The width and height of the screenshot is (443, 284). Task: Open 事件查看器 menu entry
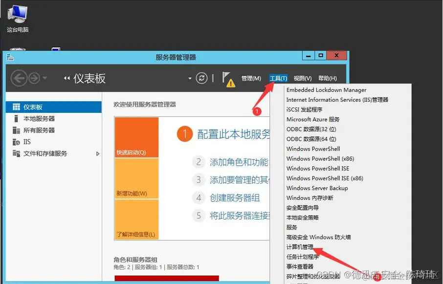click(300, 266)
